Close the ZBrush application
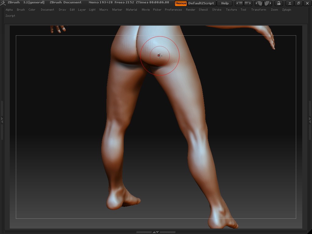312x234 pixels. tap(307, 3)
